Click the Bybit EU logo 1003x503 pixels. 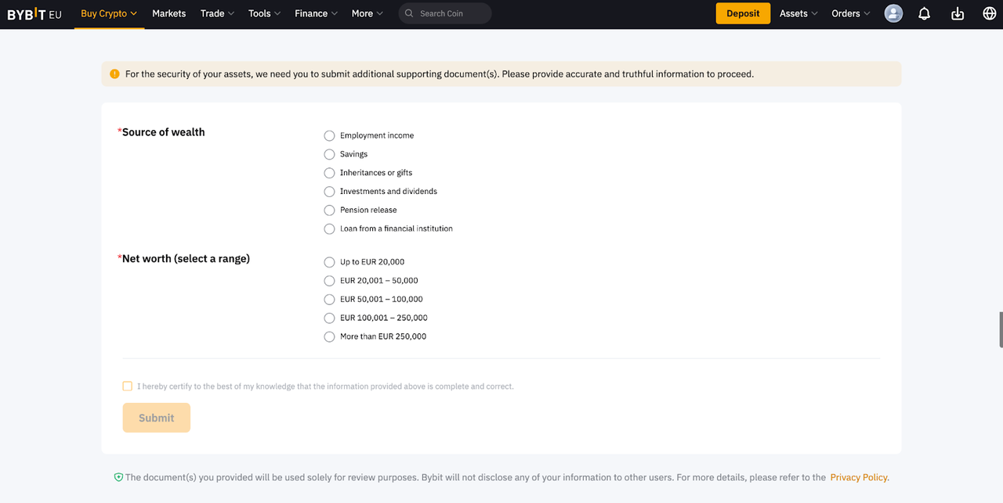[x=34, y=14]
